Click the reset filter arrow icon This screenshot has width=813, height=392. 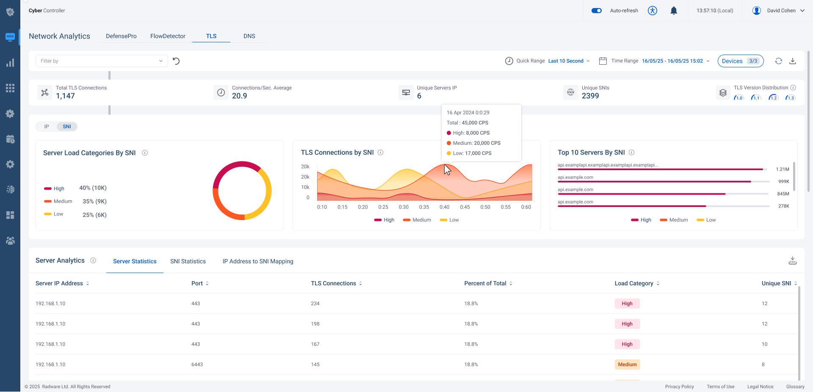point(176,61)
